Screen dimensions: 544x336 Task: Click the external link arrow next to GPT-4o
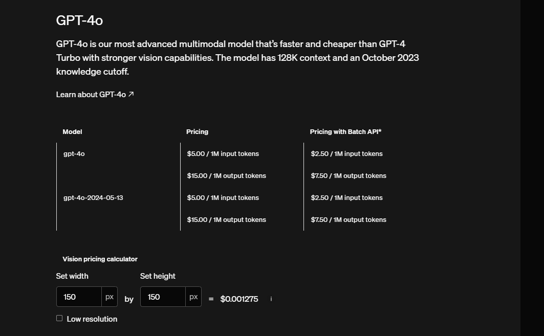pos(132,94)
